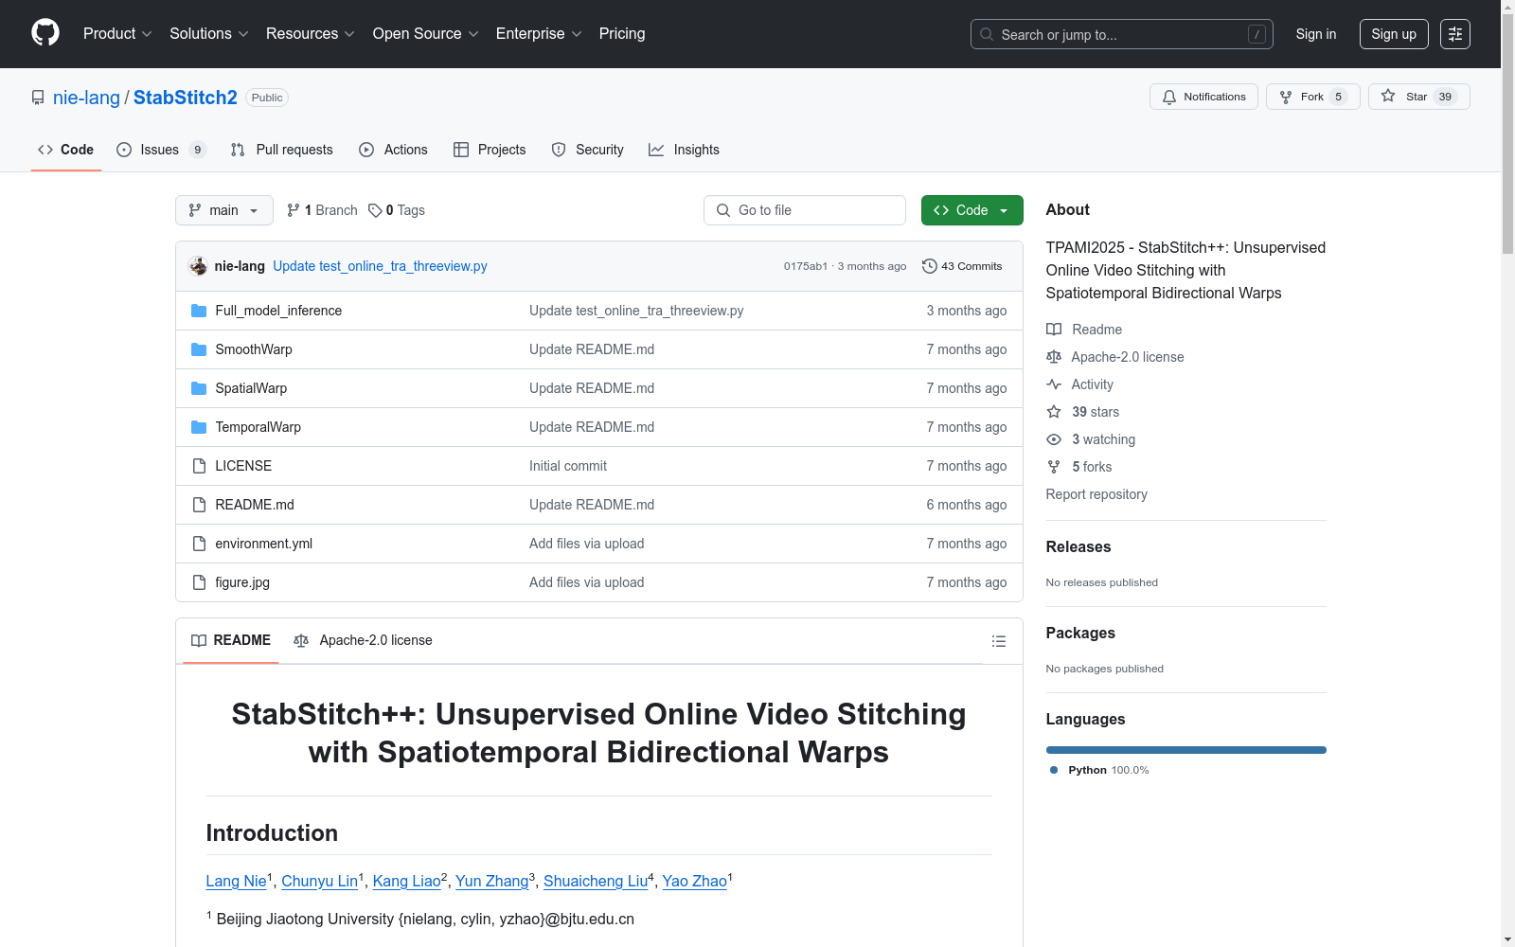Switch to the Issues tab
Viewport: 1515px width, 947px height.
point(161,150)
